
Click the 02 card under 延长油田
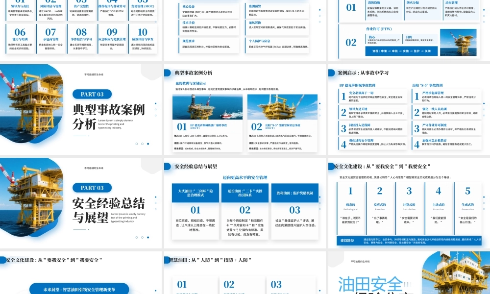245,221
